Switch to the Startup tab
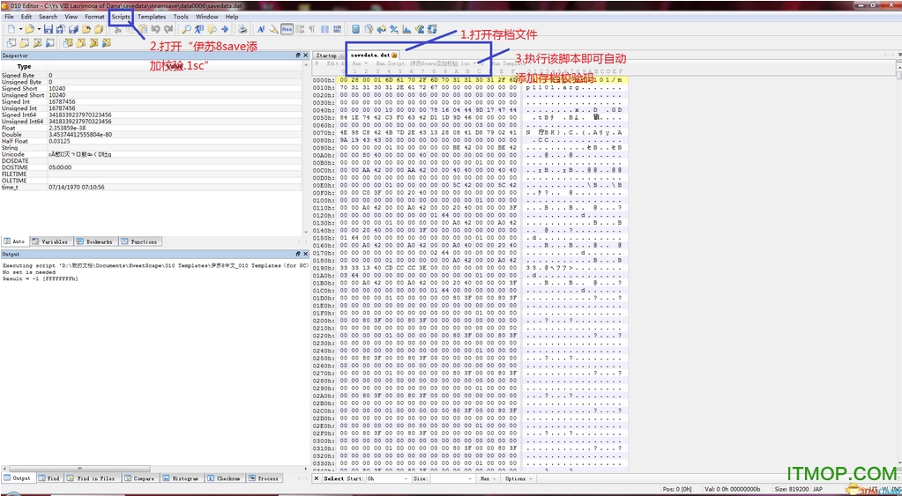The width and height of the screenshot is (902, 496). (326, 55)
